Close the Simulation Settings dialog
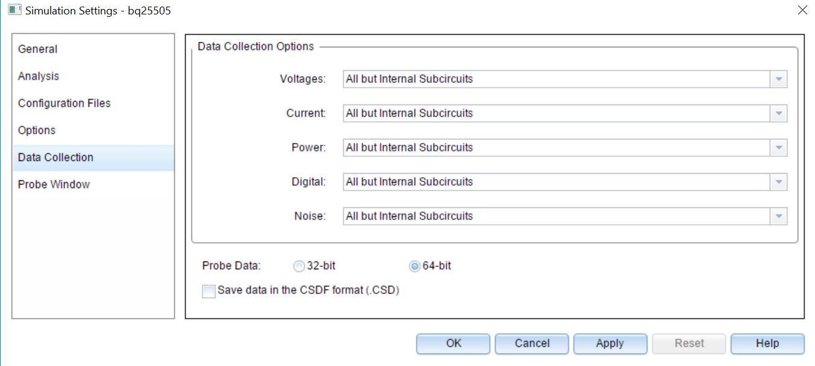815x366 pixels. [x=802, y=10]
